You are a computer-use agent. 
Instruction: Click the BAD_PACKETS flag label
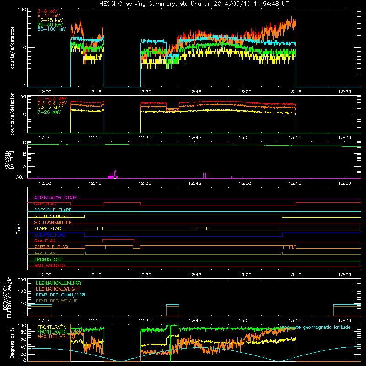point(50,265)
